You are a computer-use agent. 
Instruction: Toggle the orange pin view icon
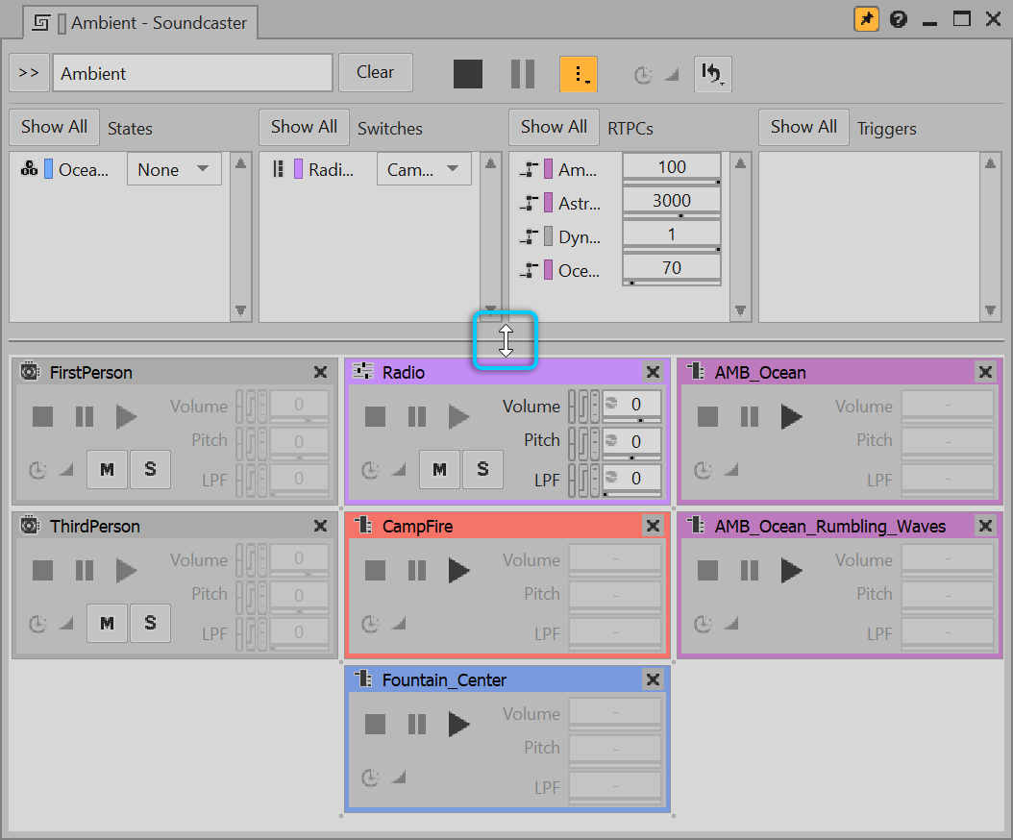[866, 19]
